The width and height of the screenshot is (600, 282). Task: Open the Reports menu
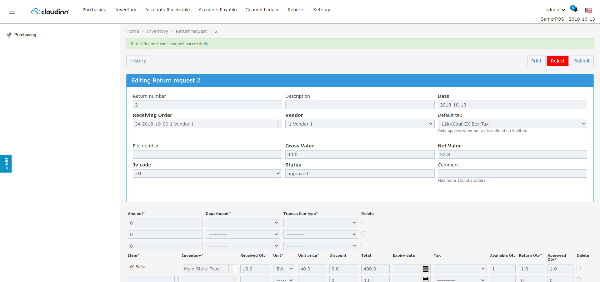coord(296,10)
